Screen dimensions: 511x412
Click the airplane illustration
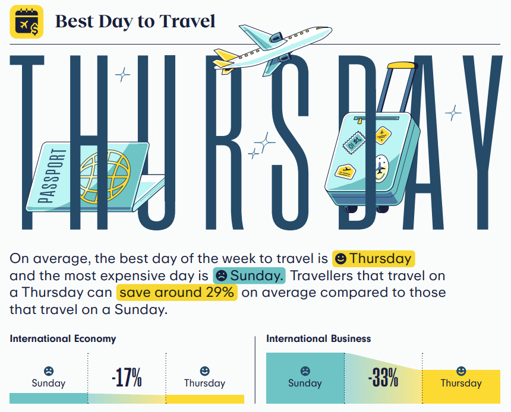(273, 50)
